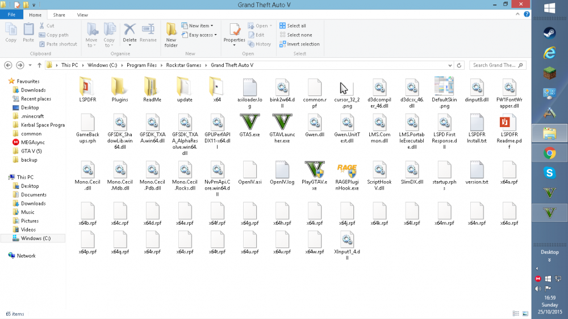Click the Edit button in ribbon
Screen dimensions: 568x319
(256, 35)
